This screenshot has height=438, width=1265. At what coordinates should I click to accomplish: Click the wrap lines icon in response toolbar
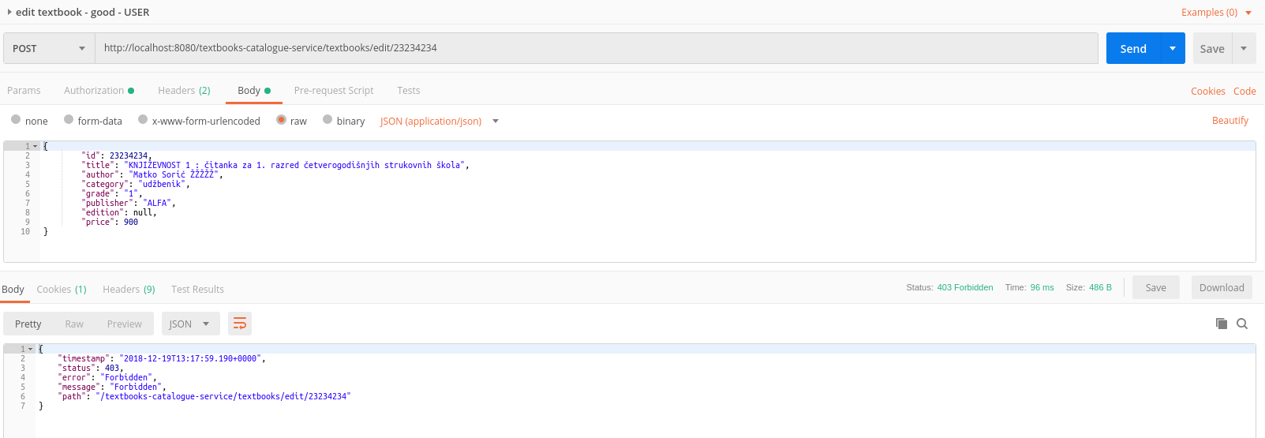pyautogui.click(x=240, y=324)
